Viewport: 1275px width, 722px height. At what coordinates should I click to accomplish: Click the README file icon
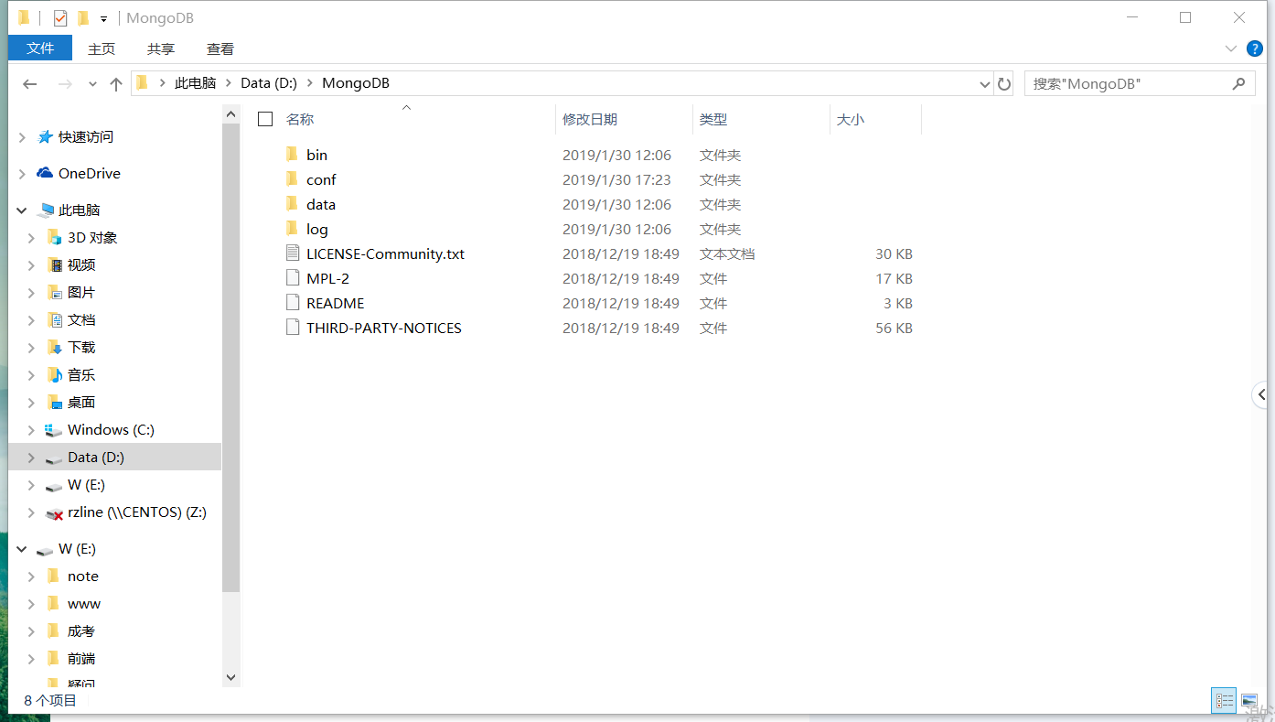tap(293, 303)
